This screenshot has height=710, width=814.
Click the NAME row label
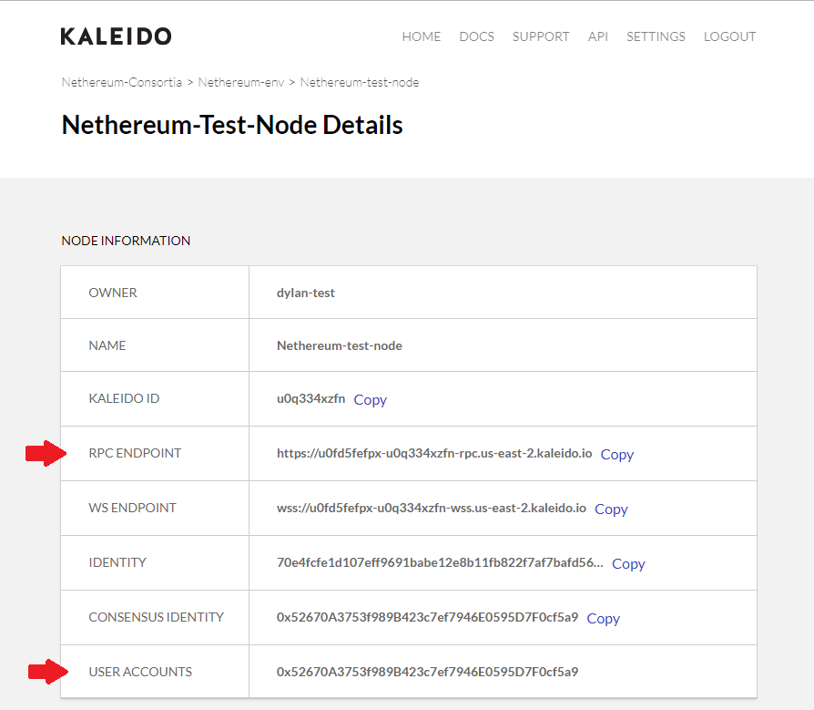pos(107,345)
